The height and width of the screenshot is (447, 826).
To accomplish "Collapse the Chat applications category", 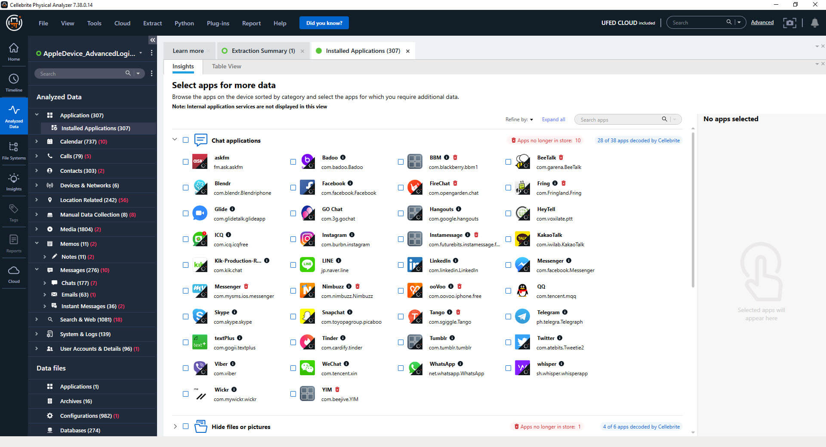I will (175, 140).
